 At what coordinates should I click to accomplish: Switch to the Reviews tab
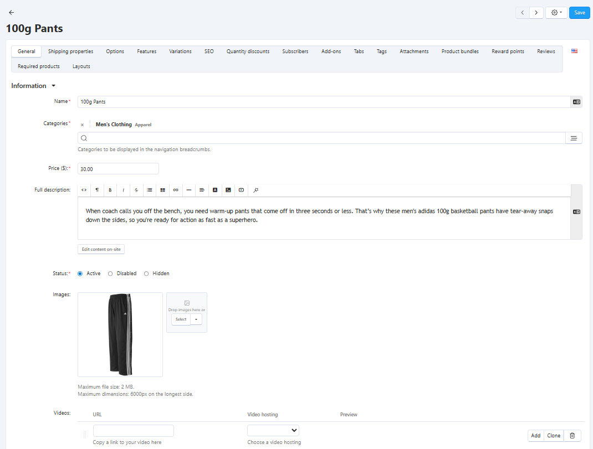point(546,51)
